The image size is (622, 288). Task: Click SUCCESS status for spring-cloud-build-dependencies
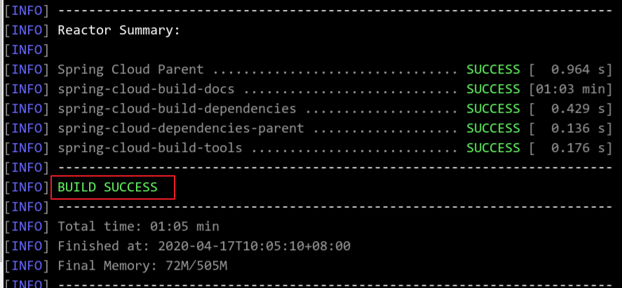[x=493, y=109]
